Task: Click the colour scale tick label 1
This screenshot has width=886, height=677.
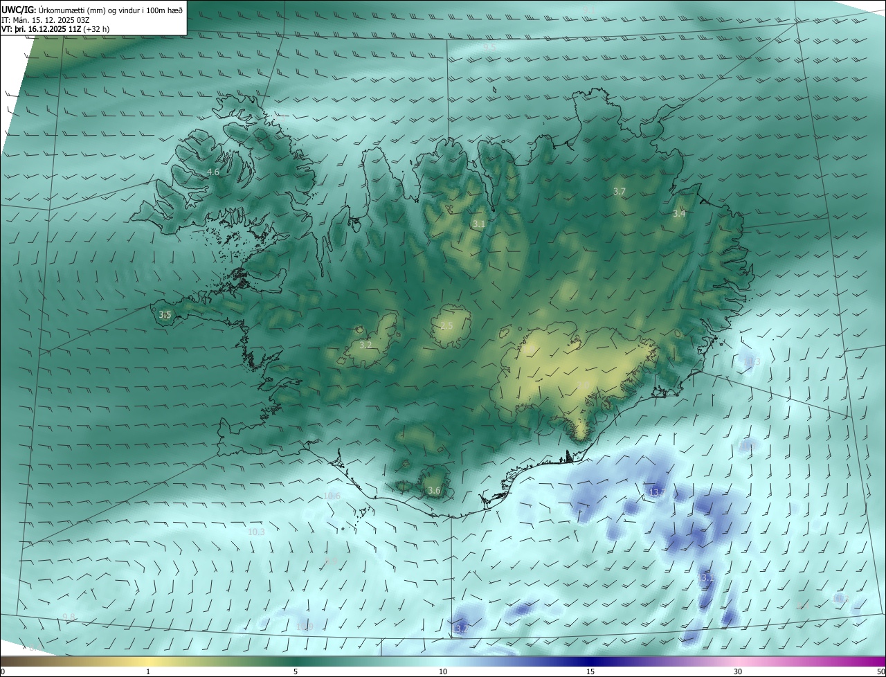Action: [148, 672]
